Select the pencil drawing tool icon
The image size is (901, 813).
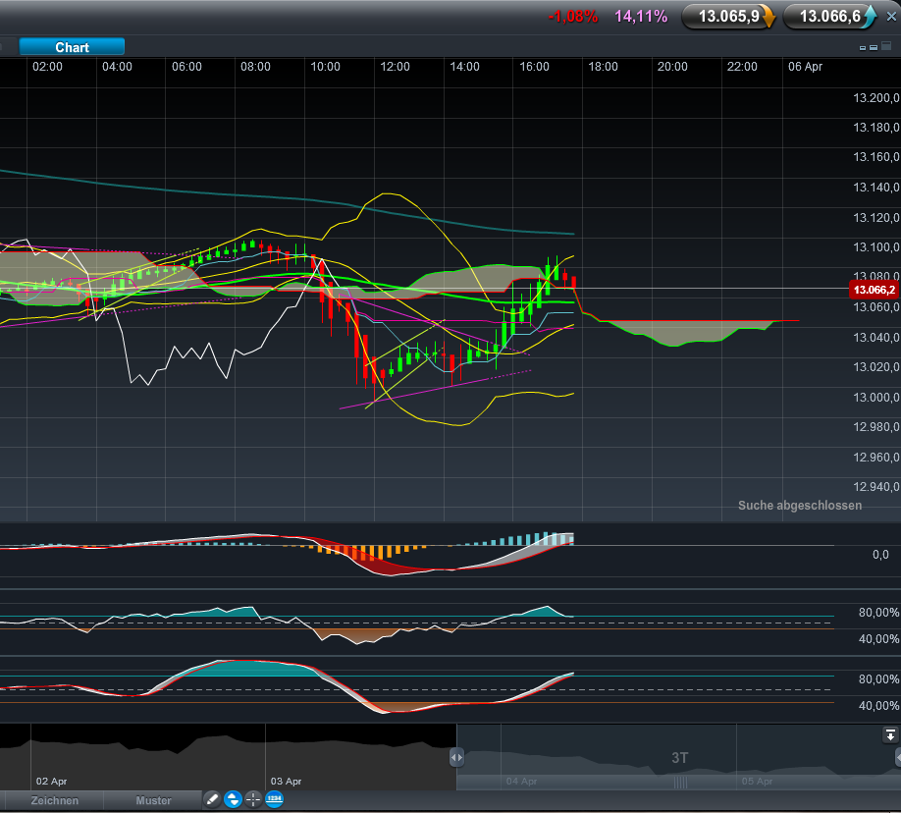(212, 799)
